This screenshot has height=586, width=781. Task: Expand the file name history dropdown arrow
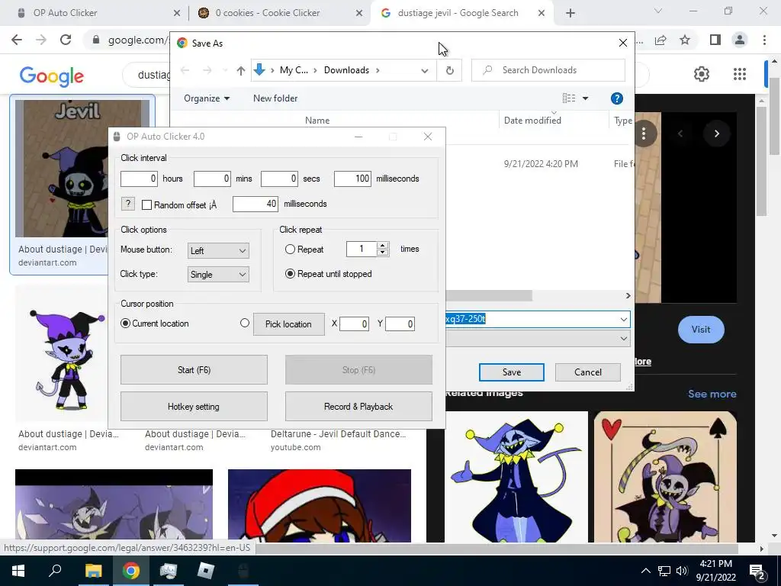tap(624, 320)
